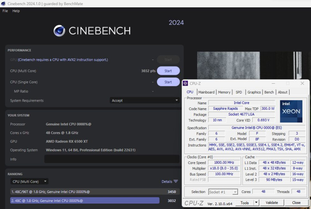The width and height of the screenshot is (311, 209).
Task: Open the System Requirements Accept dropdown
Action: tap(145, 100)
